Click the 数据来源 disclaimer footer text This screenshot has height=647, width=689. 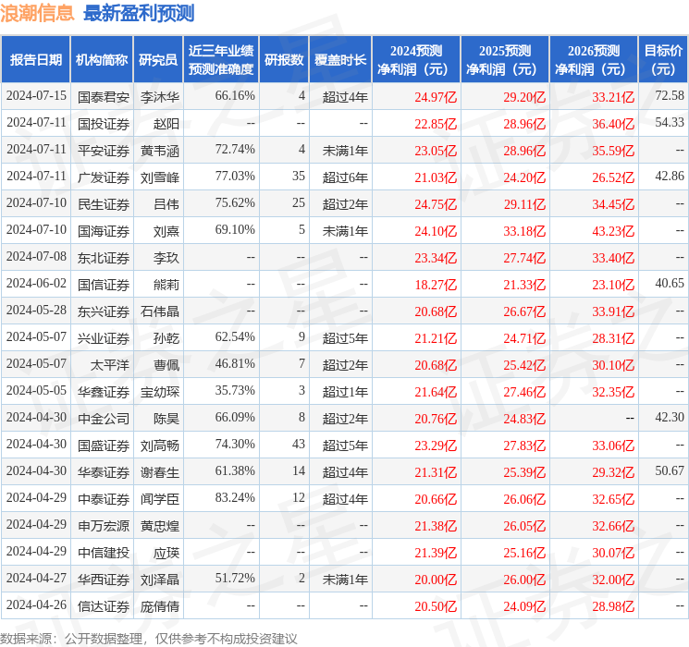click(x=149, y=639)
